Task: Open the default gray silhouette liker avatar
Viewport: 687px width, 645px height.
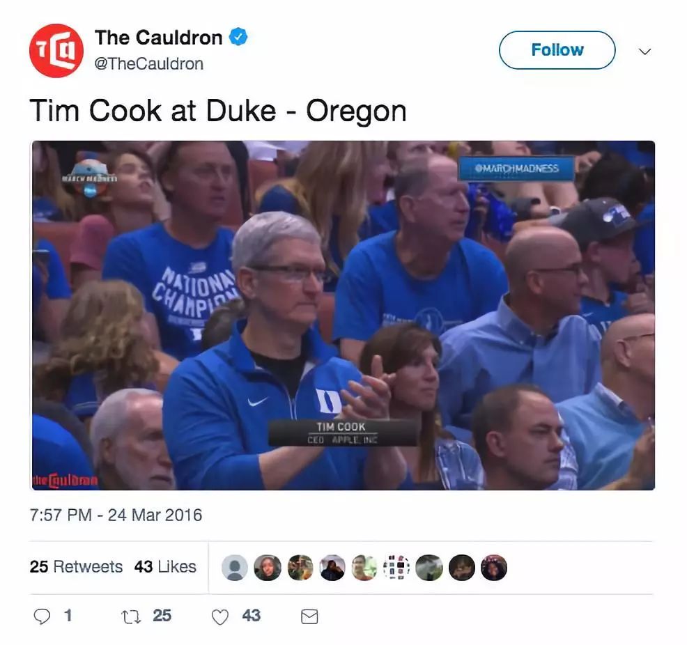Action: pos(235,568)
